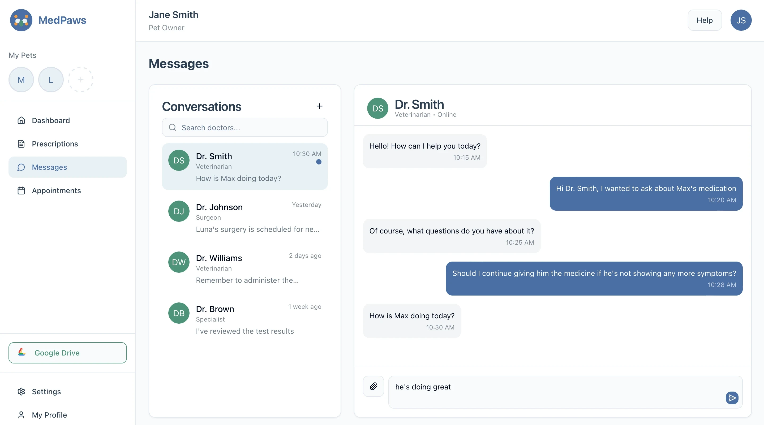Click "Luna's surgery is scheduled" preview
Image resolution: width=764 pixels, height=425 pixels.
(x=257, y=229)
